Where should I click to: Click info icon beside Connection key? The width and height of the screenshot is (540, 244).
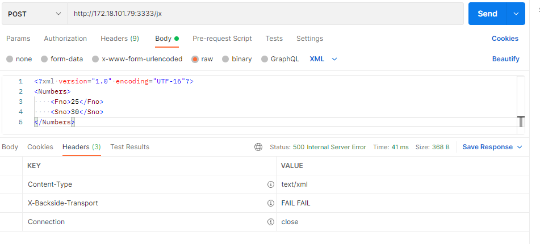pos(271,222)
